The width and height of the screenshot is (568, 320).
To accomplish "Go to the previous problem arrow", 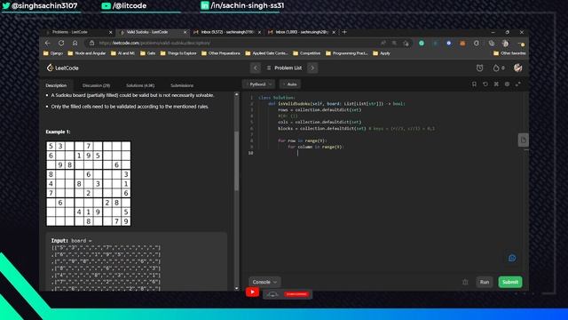I will tap(256, 68).
